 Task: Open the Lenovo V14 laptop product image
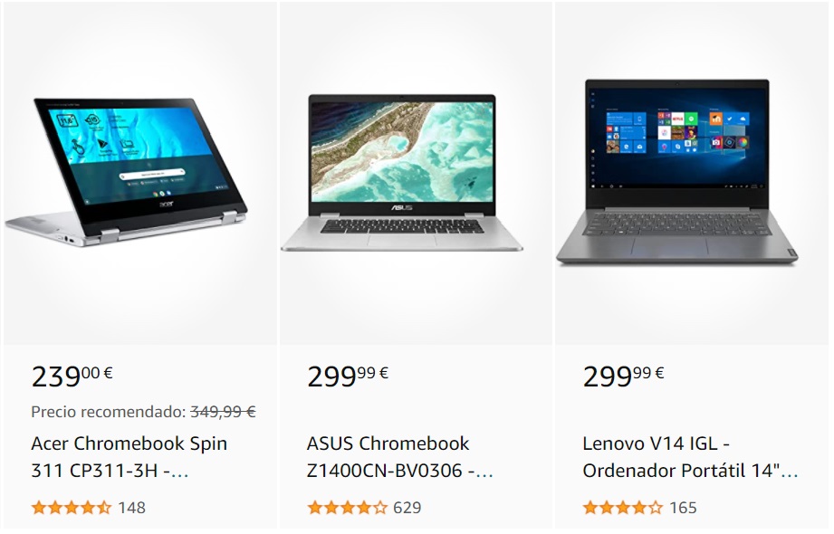pos(676,172)
